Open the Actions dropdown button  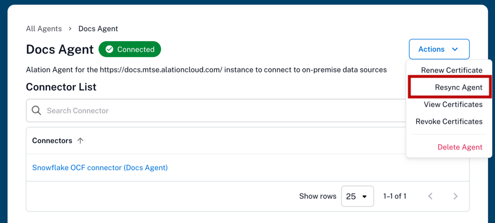(x=439, y=49)
